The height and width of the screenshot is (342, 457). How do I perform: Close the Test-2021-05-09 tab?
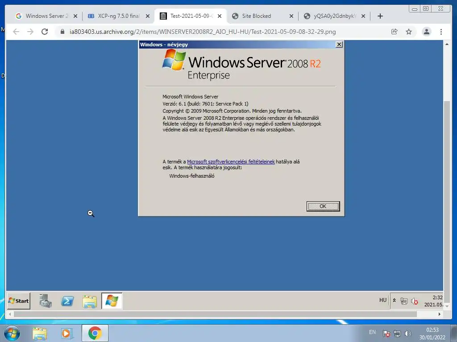[x=220, y=16]
